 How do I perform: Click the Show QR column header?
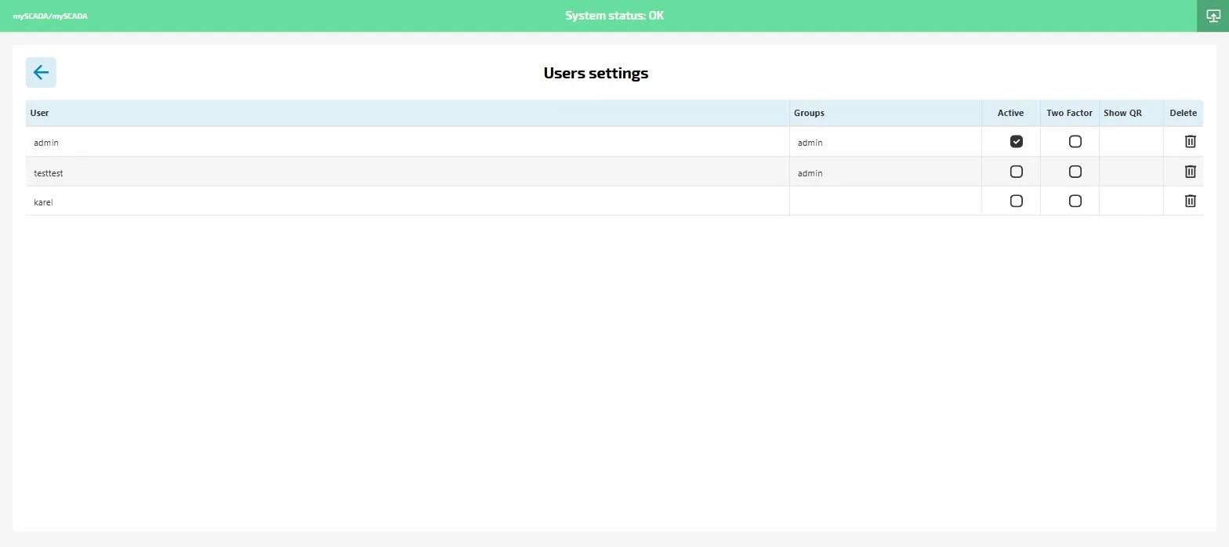click(x=1131, y=113)
